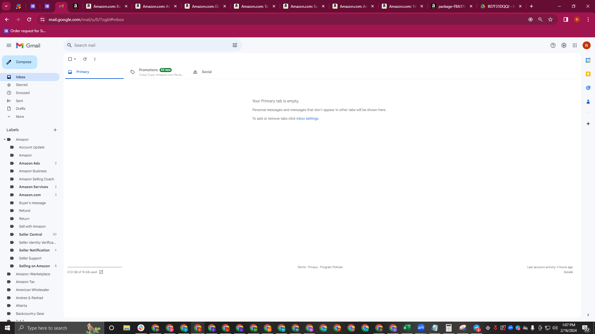
Task: Open the Privacy link
Action: coord(313,267)
